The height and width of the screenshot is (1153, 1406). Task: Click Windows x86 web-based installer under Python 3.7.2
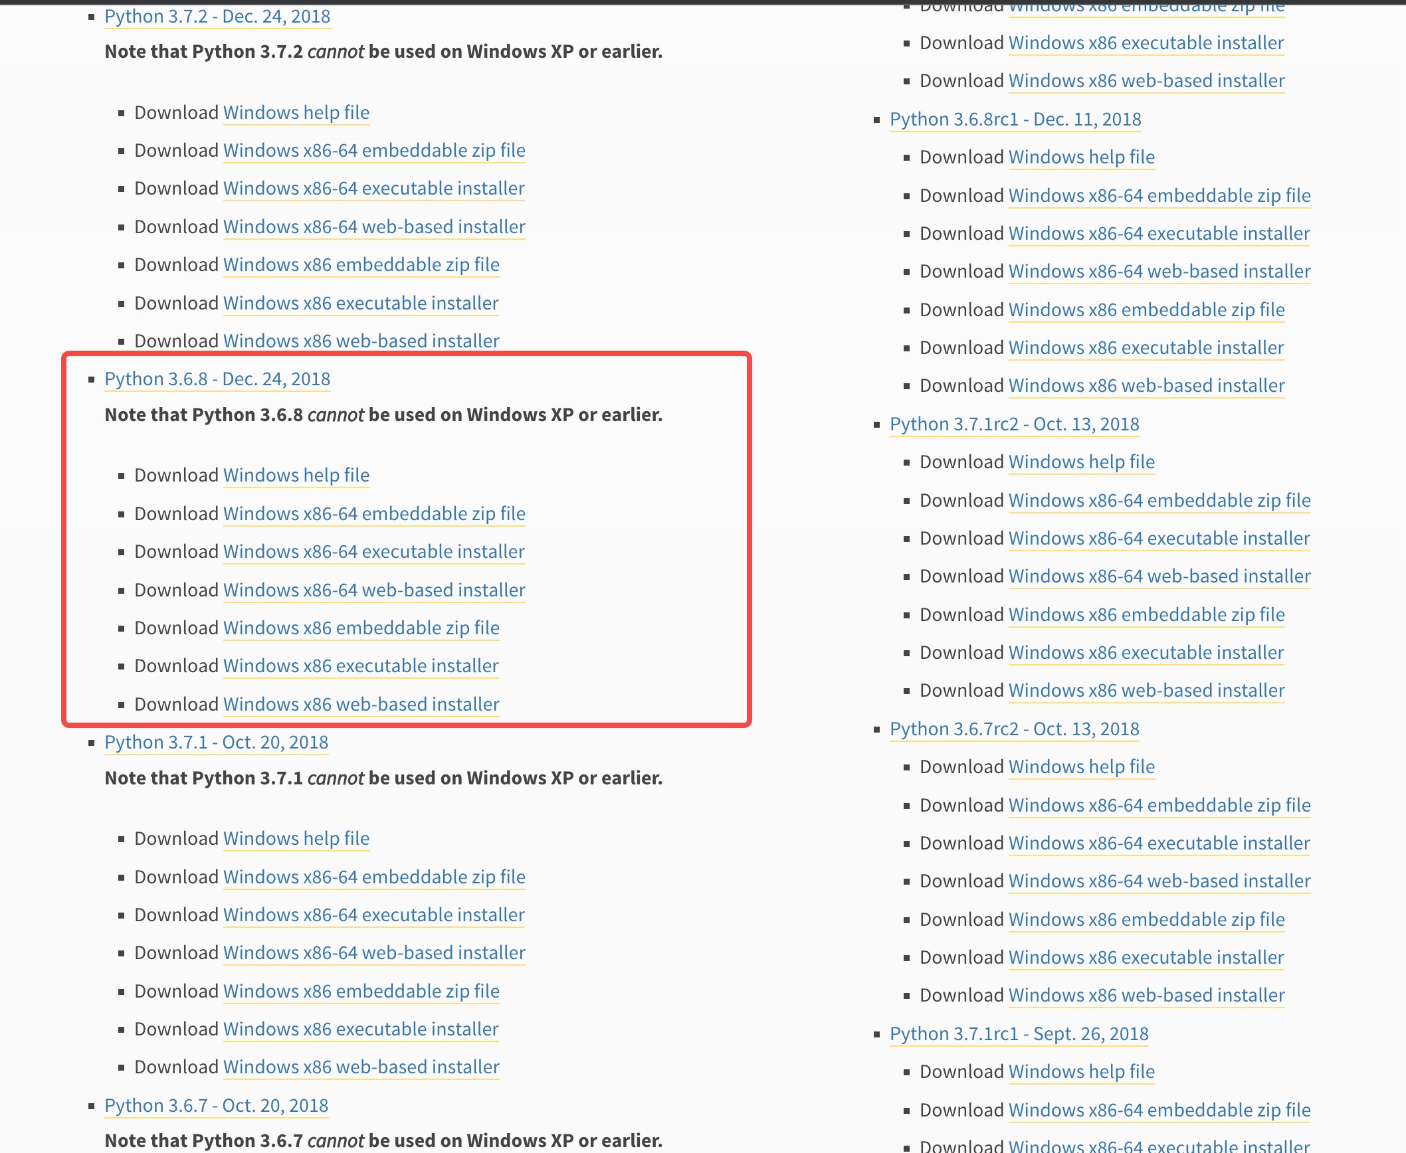[x=361, y=341]
